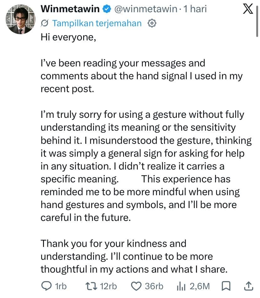Show translation via 'Tampilkan terjemahan'
260x298 pixels.
97,24
